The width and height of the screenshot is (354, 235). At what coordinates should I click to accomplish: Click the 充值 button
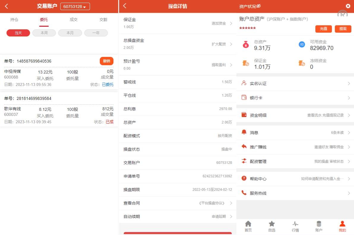[323, 29]
